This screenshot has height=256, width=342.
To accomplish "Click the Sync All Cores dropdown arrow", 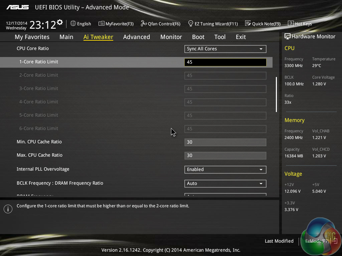I will (x=261, y=49).
